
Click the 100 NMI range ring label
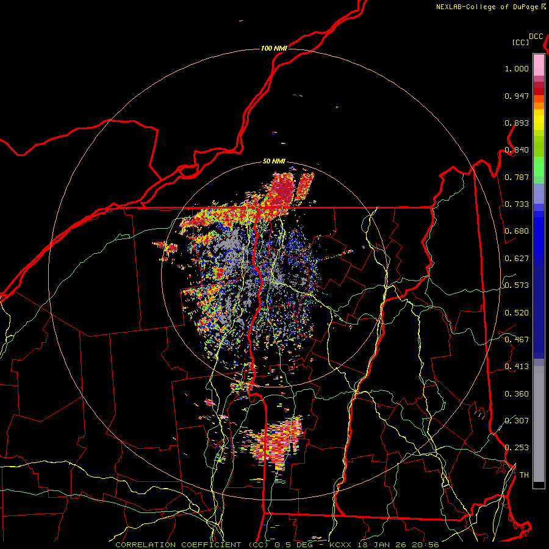[274, 48]
